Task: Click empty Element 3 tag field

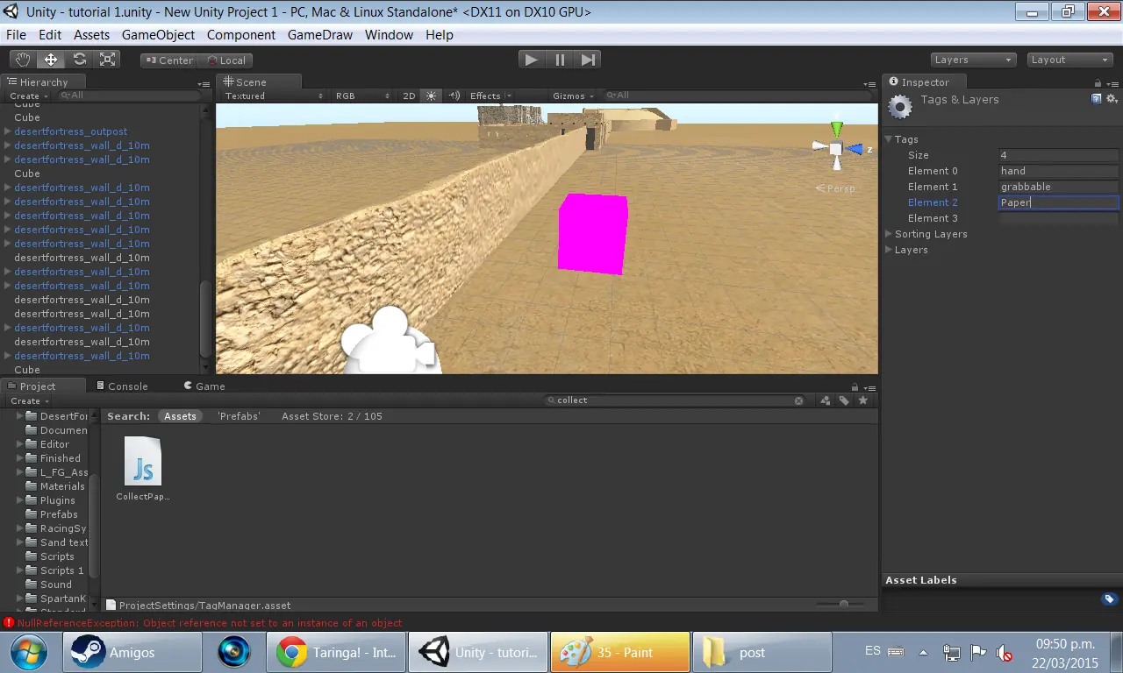Action: [1059, 218]
